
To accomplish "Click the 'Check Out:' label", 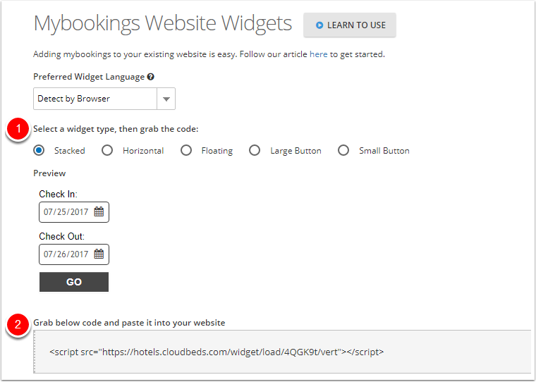I will click(x=61, y=236).
